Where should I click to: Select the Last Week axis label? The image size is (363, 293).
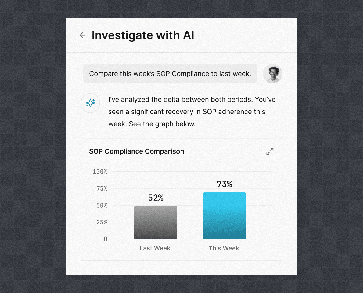155,248
